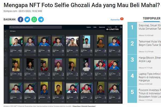Share article via Facebook icon
Viewport: 161px width, 107px height.
coord(21,20)
